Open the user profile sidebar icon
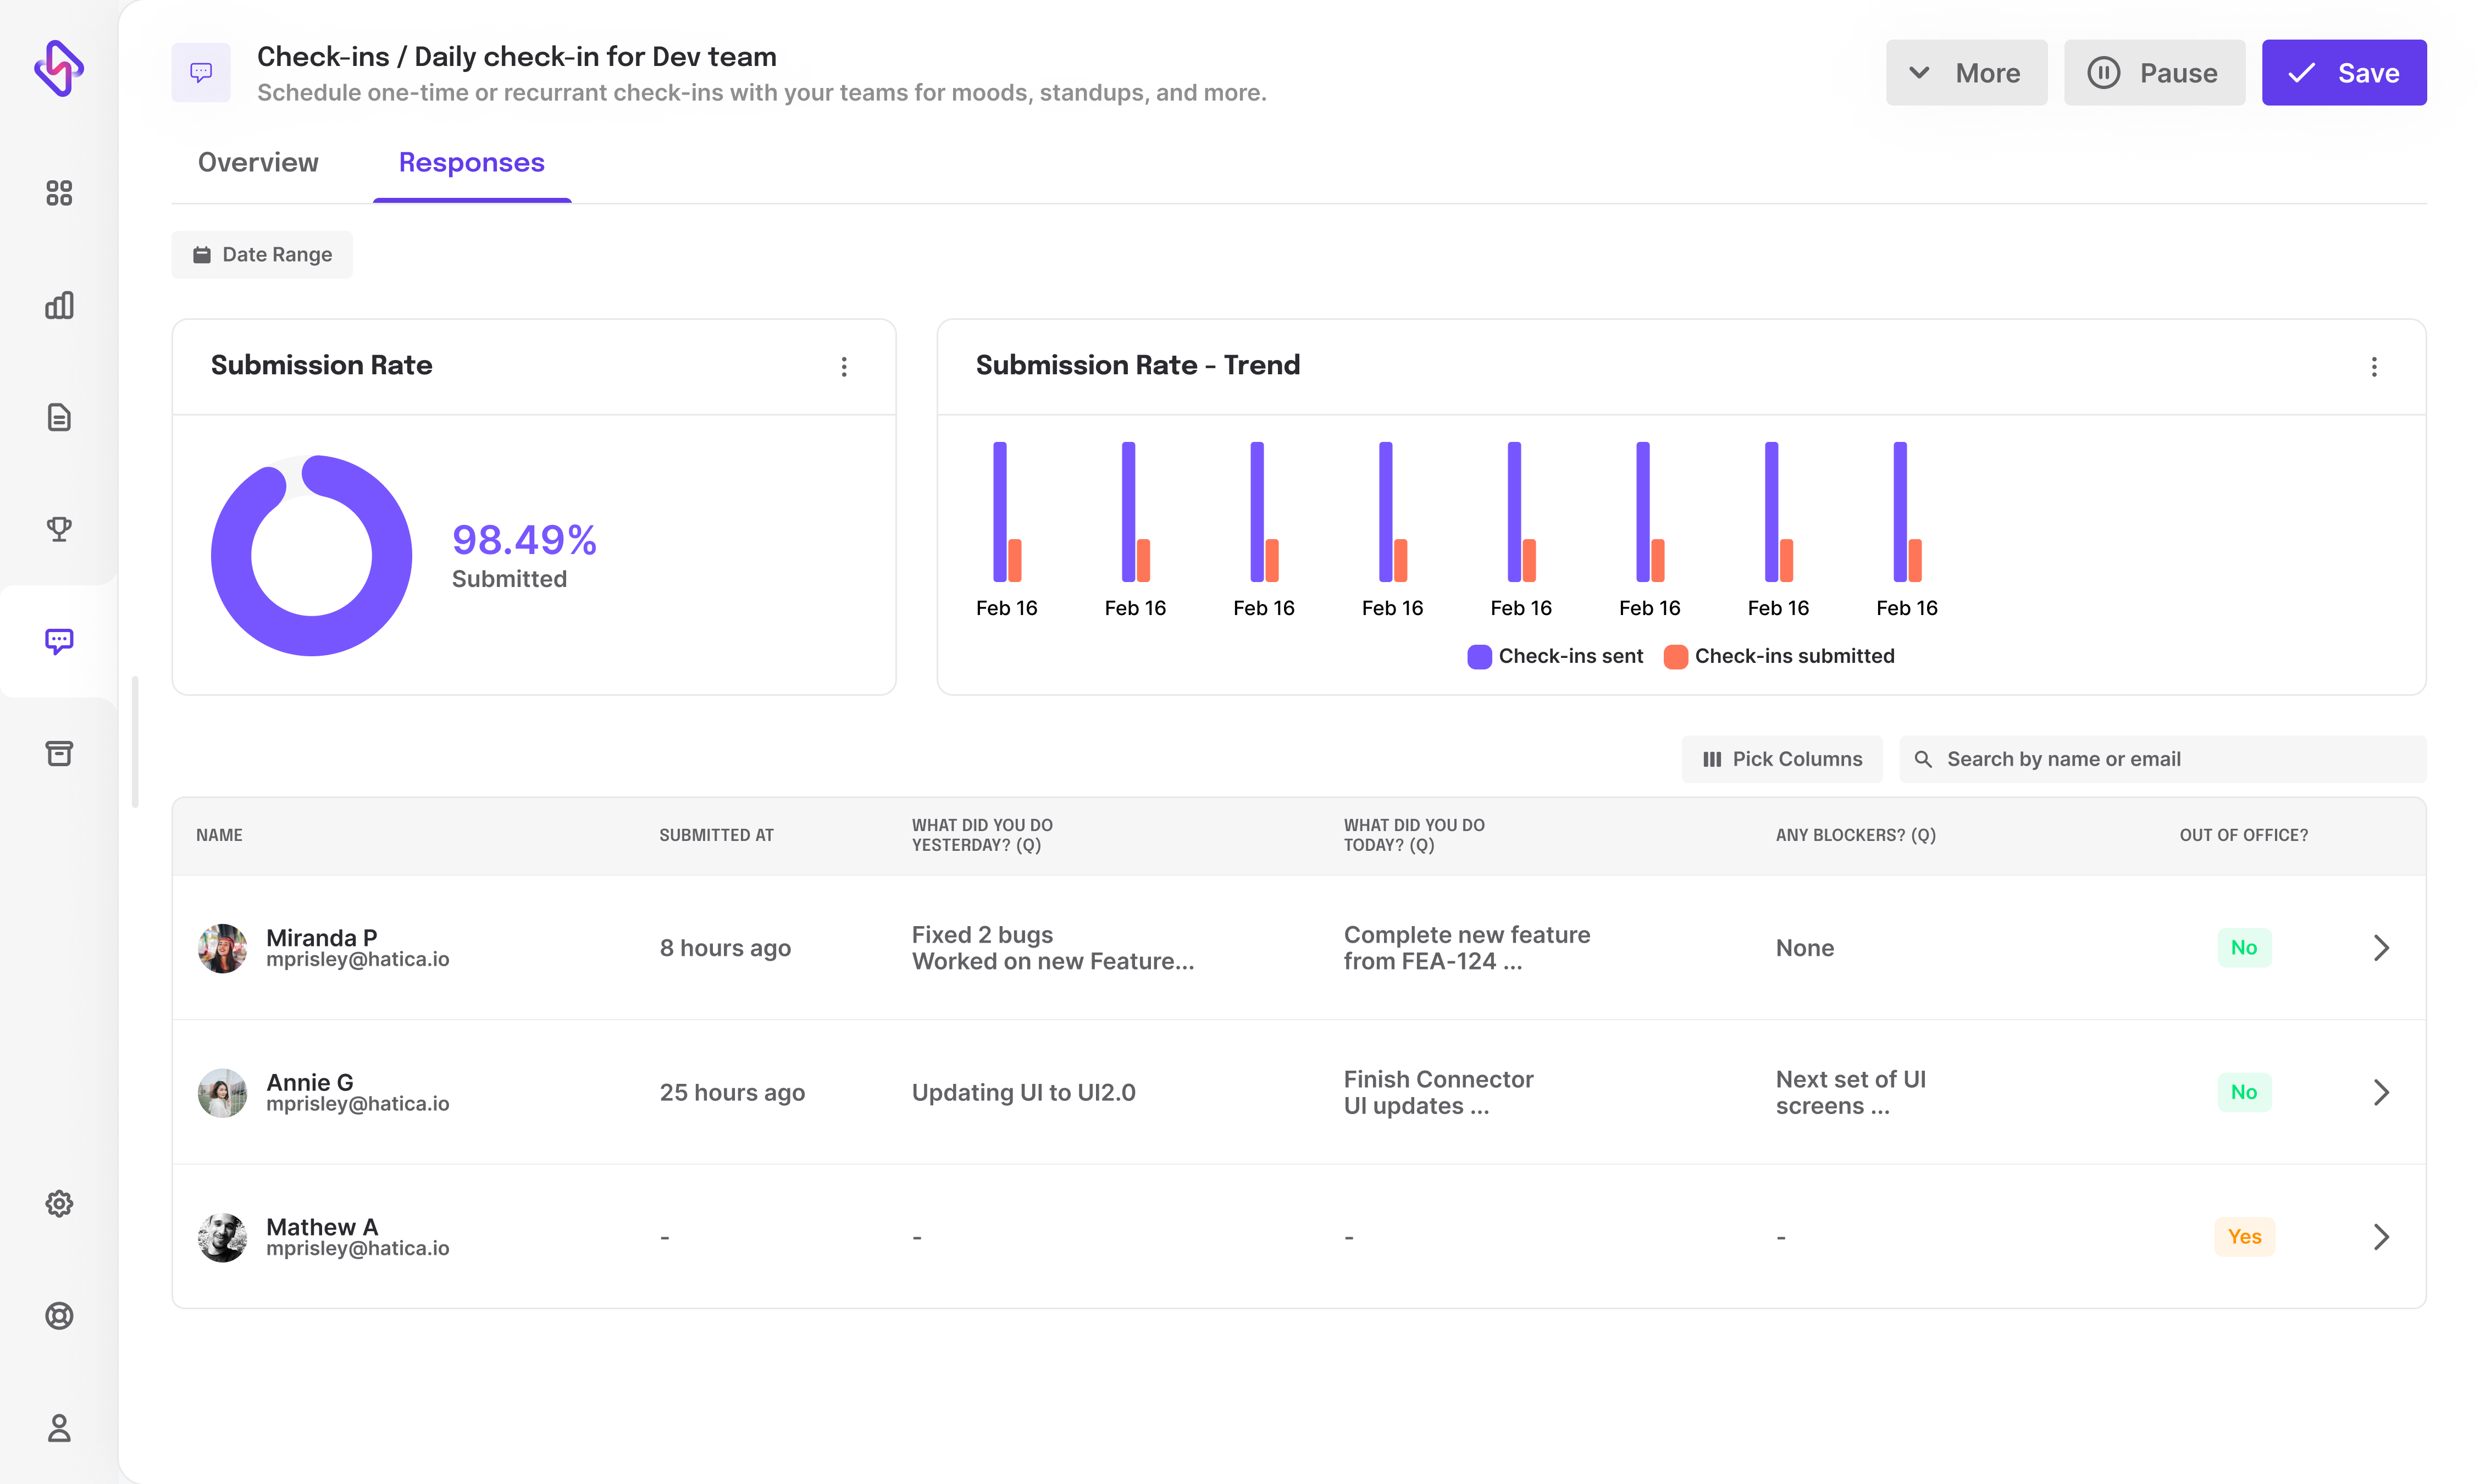Image resolution: width=2480 pixels, height=1484 pixels. click(59, 1428)
